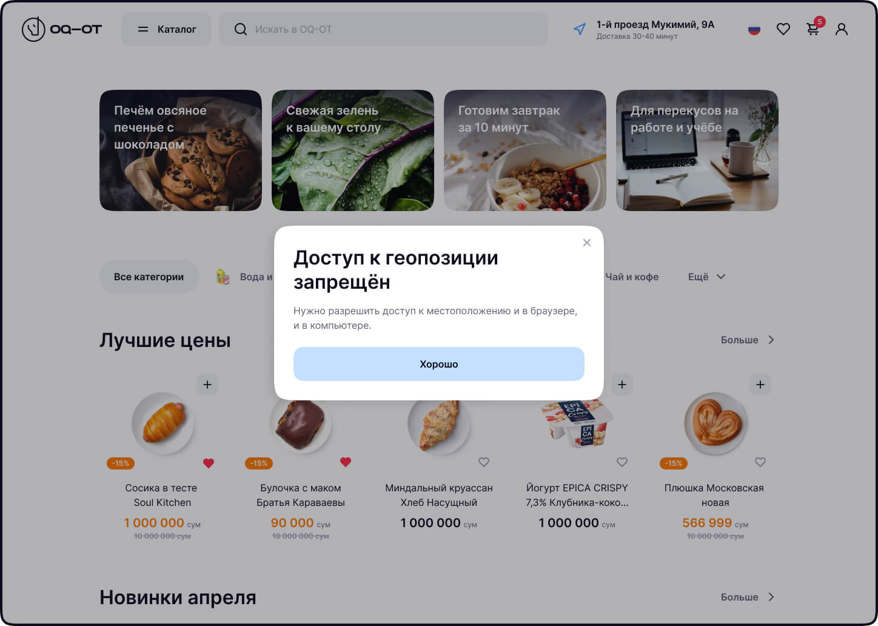Expand the Ещё categories dropdown
The height and width of the screenshot is (626, 878).
tap(706, 277)
